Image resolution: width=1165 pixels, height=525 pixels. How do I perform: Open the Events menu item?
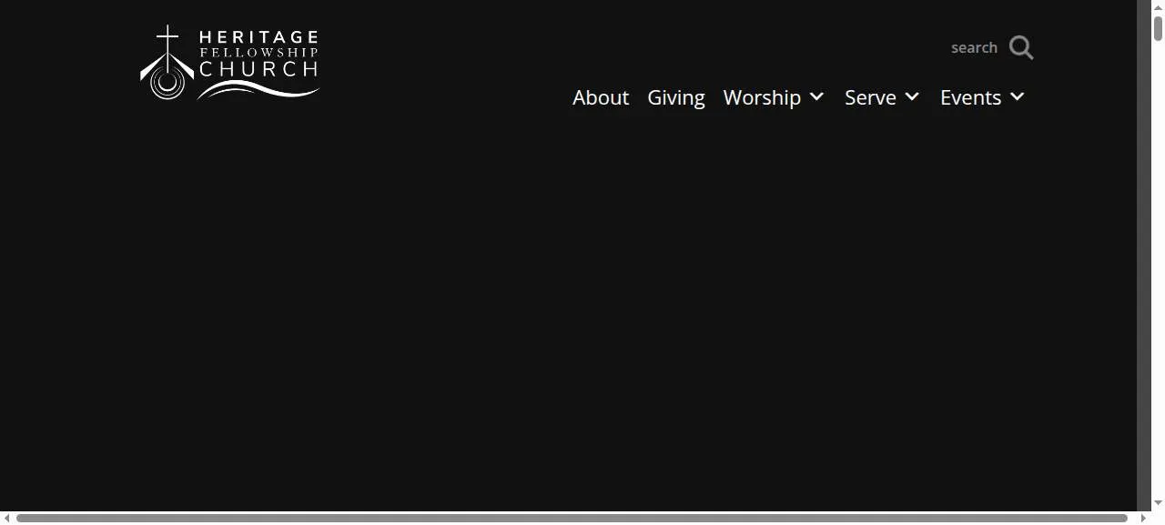click(x=970, y=97)
